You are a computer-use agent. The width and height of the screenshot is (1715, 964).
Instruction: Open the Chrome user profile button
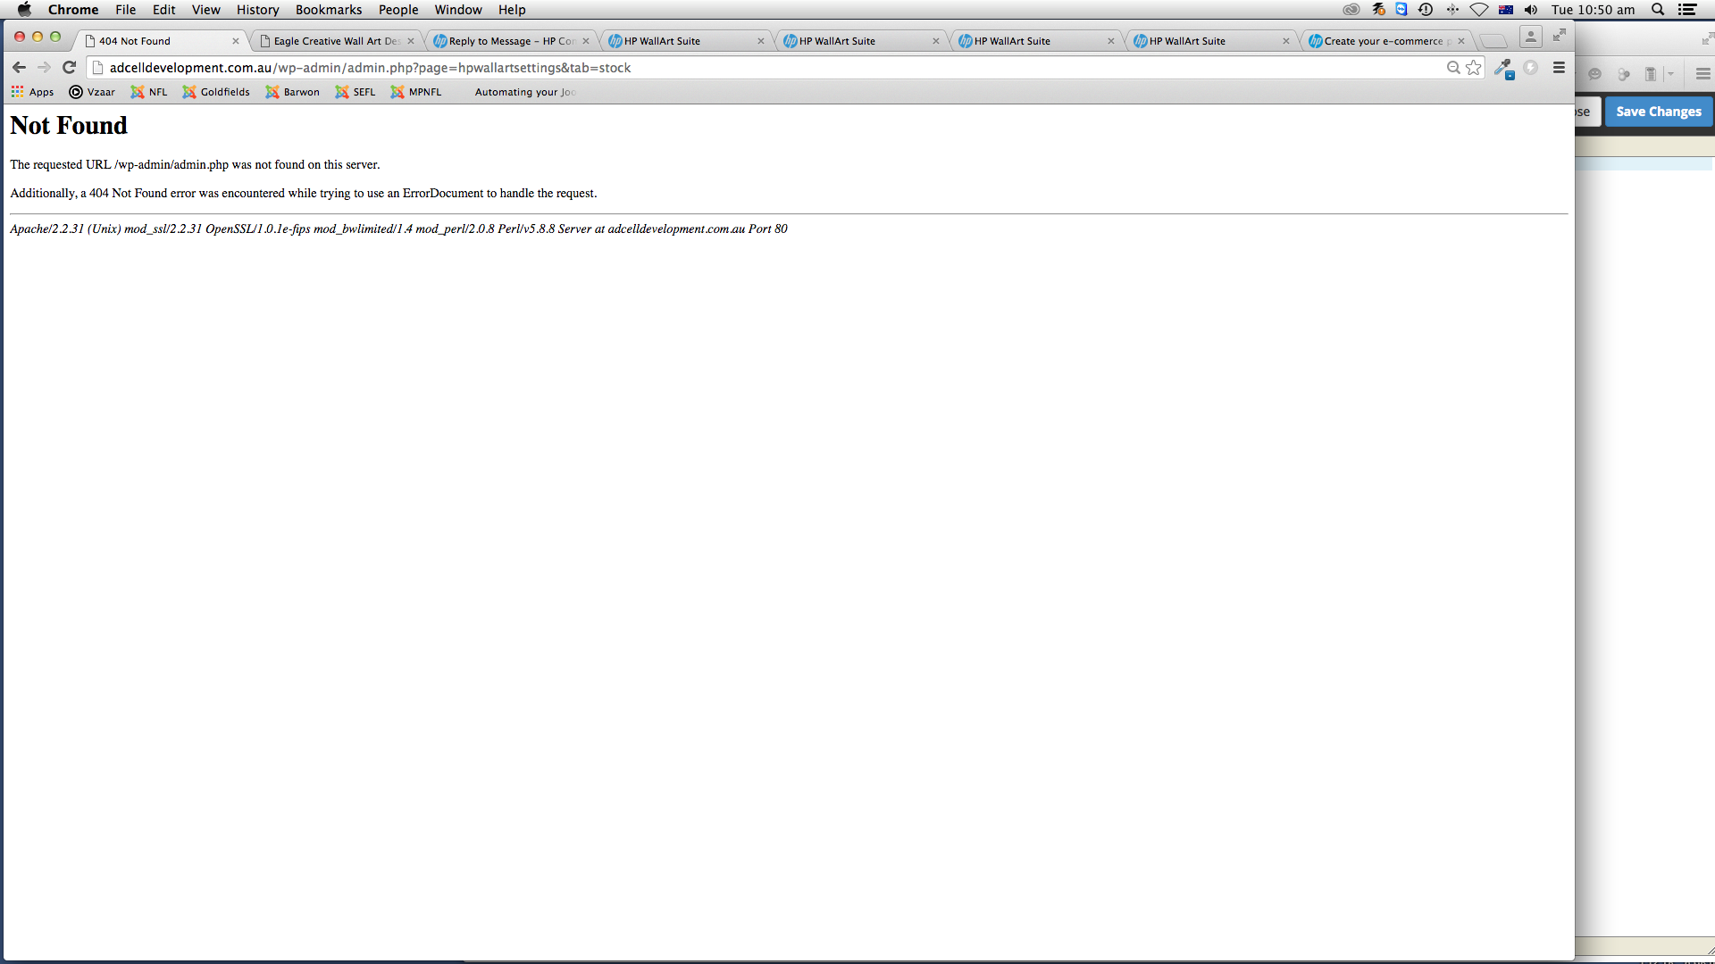[1530, 37]
